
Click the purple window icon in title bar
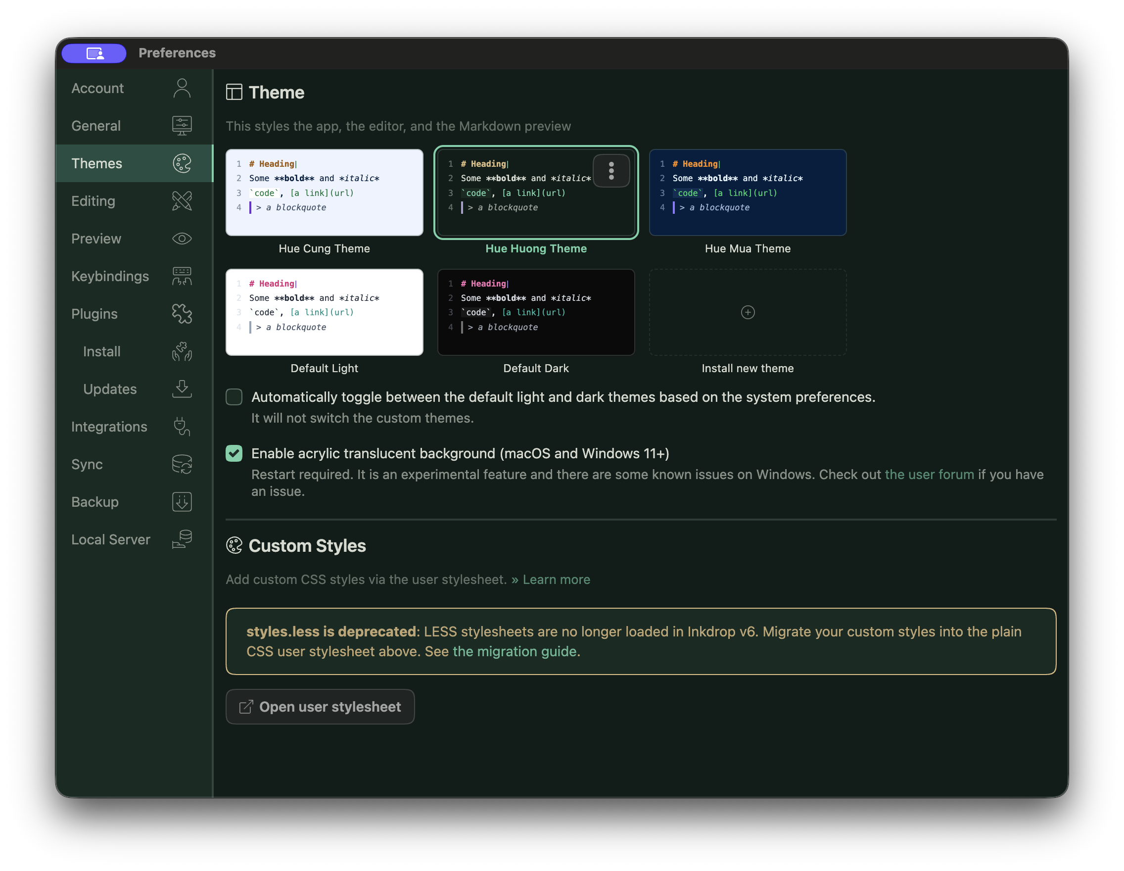(x=94, y=53)
